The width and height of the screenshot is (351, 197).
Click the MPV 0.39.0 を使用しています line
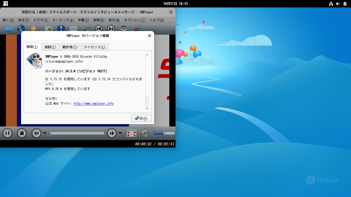[x=68, y=89]
